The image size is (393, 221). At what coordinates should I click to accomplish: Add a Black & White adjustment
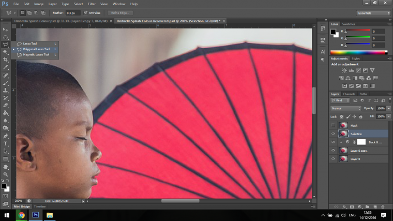pyautogui.click(x=355, y=78)
